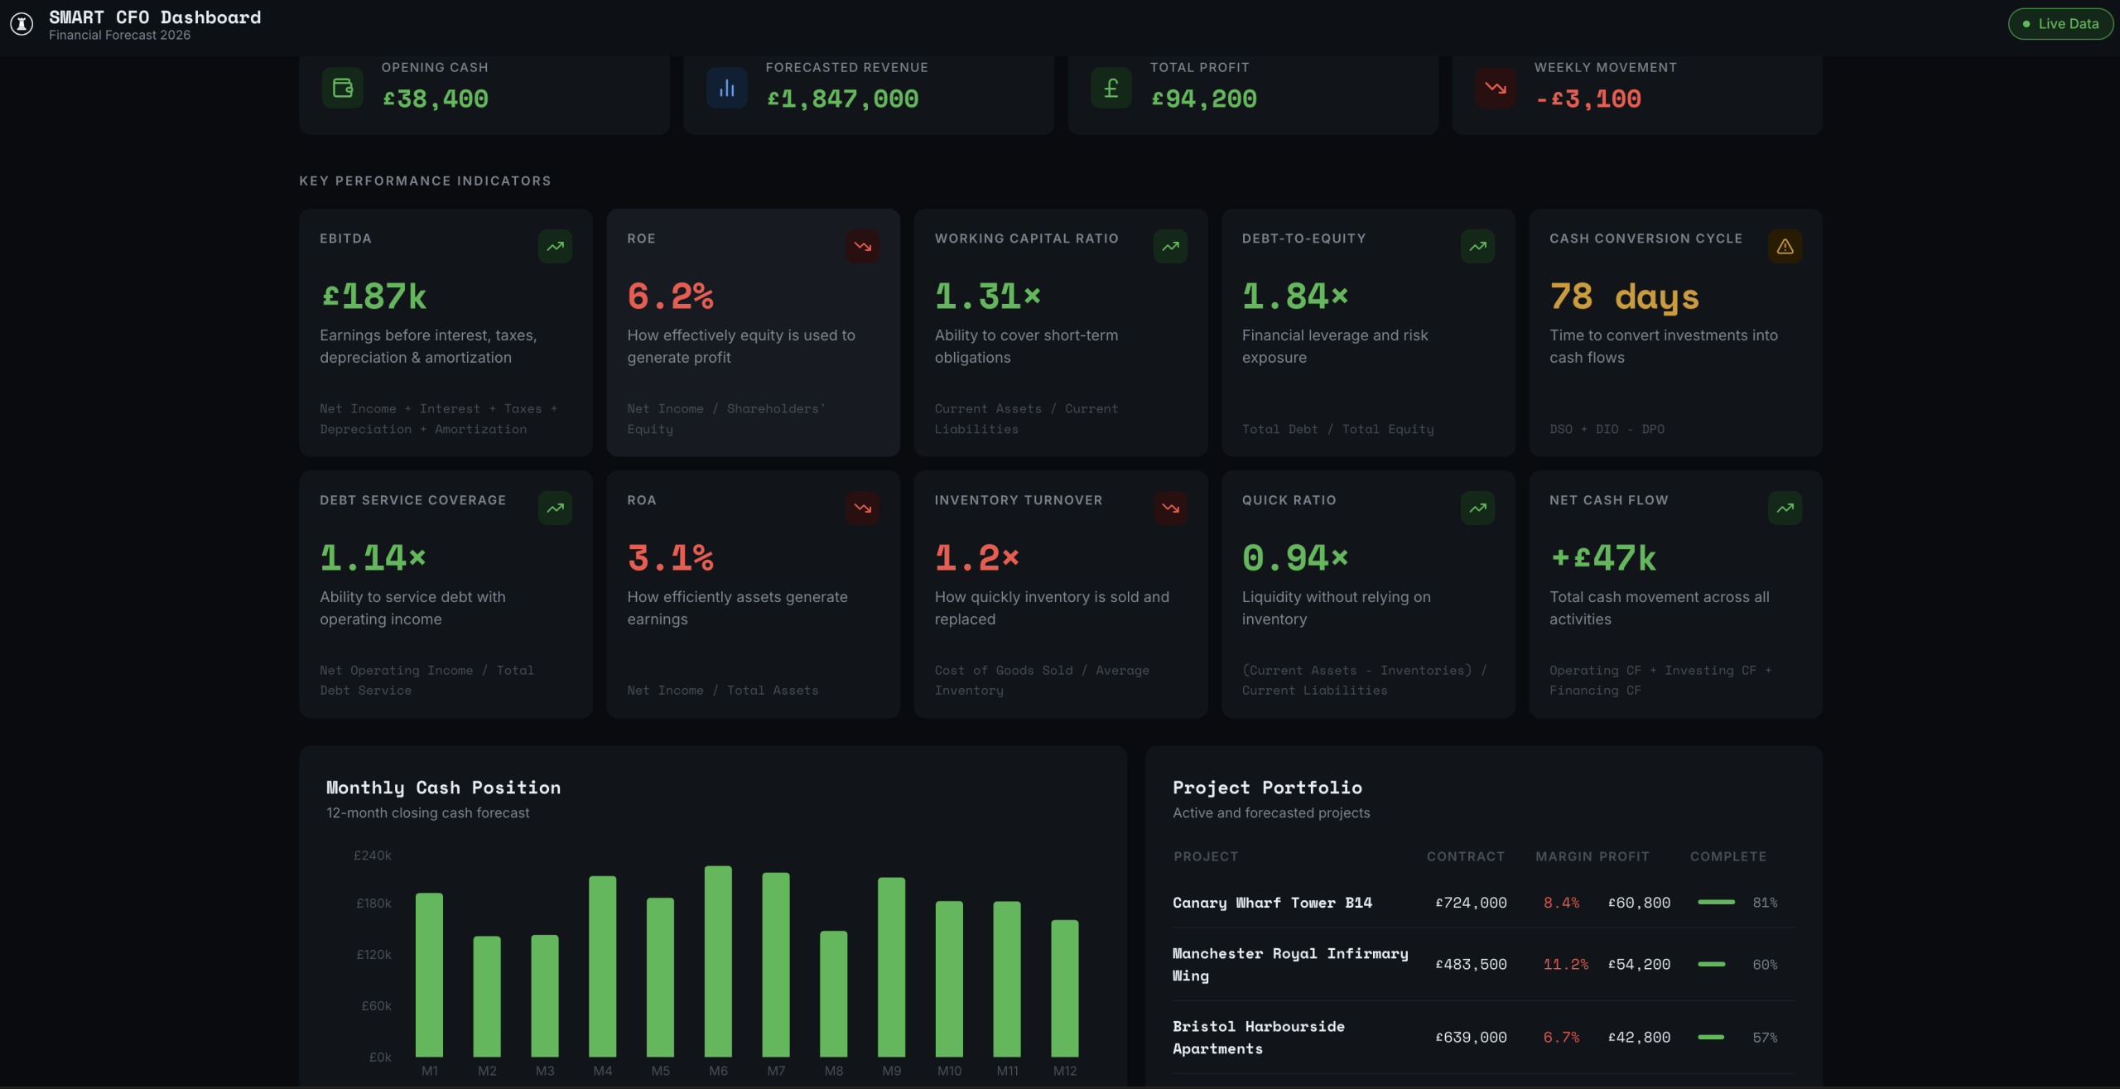Click the Quick Ratio uptrend icon
Screen dimensions: 2120x1089
pos(1477,508)
